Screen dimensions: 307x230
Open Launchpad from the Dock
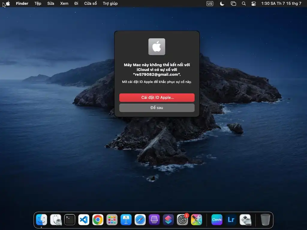(x=112, y=220)
